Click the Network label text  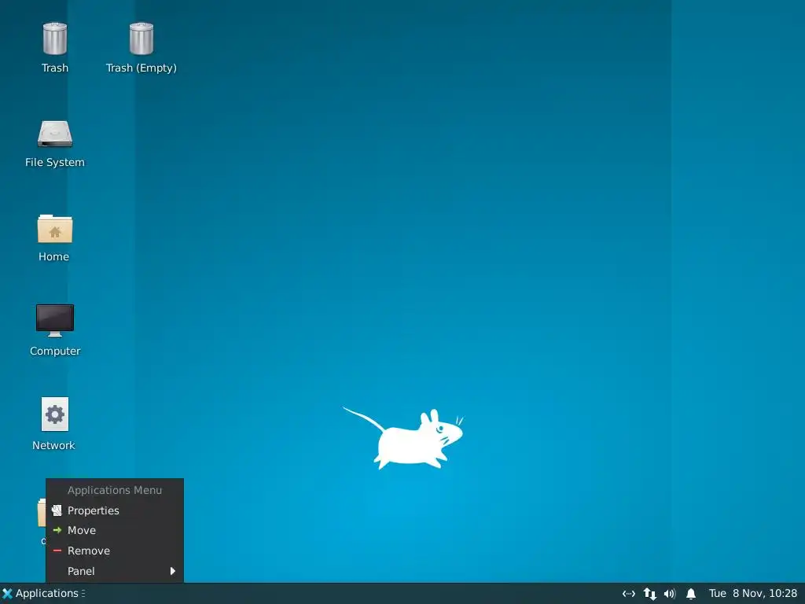tap(54, 445)
